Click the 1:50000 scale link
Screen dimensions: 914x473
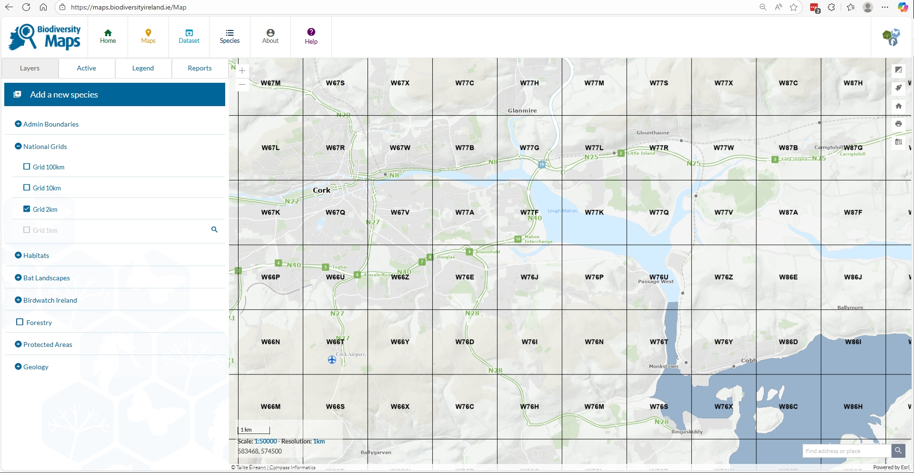pyautogui.click(x=265, y=441)
